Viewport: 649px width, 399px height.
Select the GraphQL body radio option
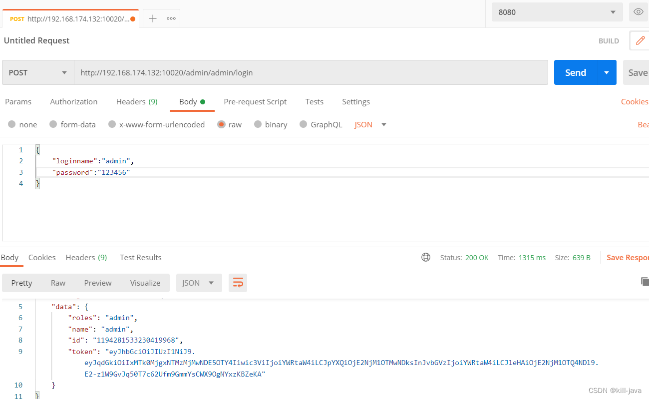(x=303, y=124)
